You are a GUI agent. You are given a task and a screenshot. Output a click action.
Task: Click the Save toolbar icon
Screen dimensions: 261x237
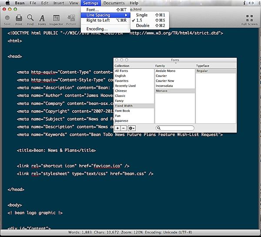(x=7, y=20)
